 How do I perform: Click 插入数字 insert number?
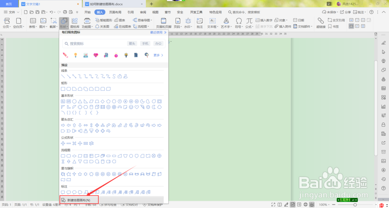coord(264,20)
